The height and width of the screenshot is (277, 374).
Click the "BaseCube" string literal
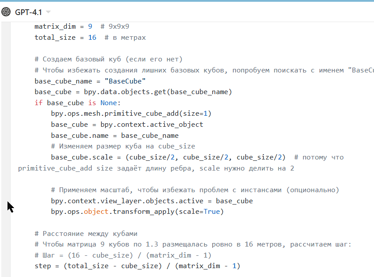(x=125, y=81)
